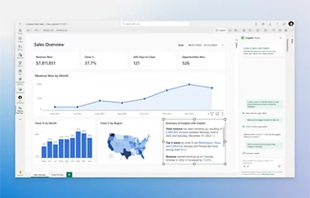Click the user profile avatar

coord(291,24)
